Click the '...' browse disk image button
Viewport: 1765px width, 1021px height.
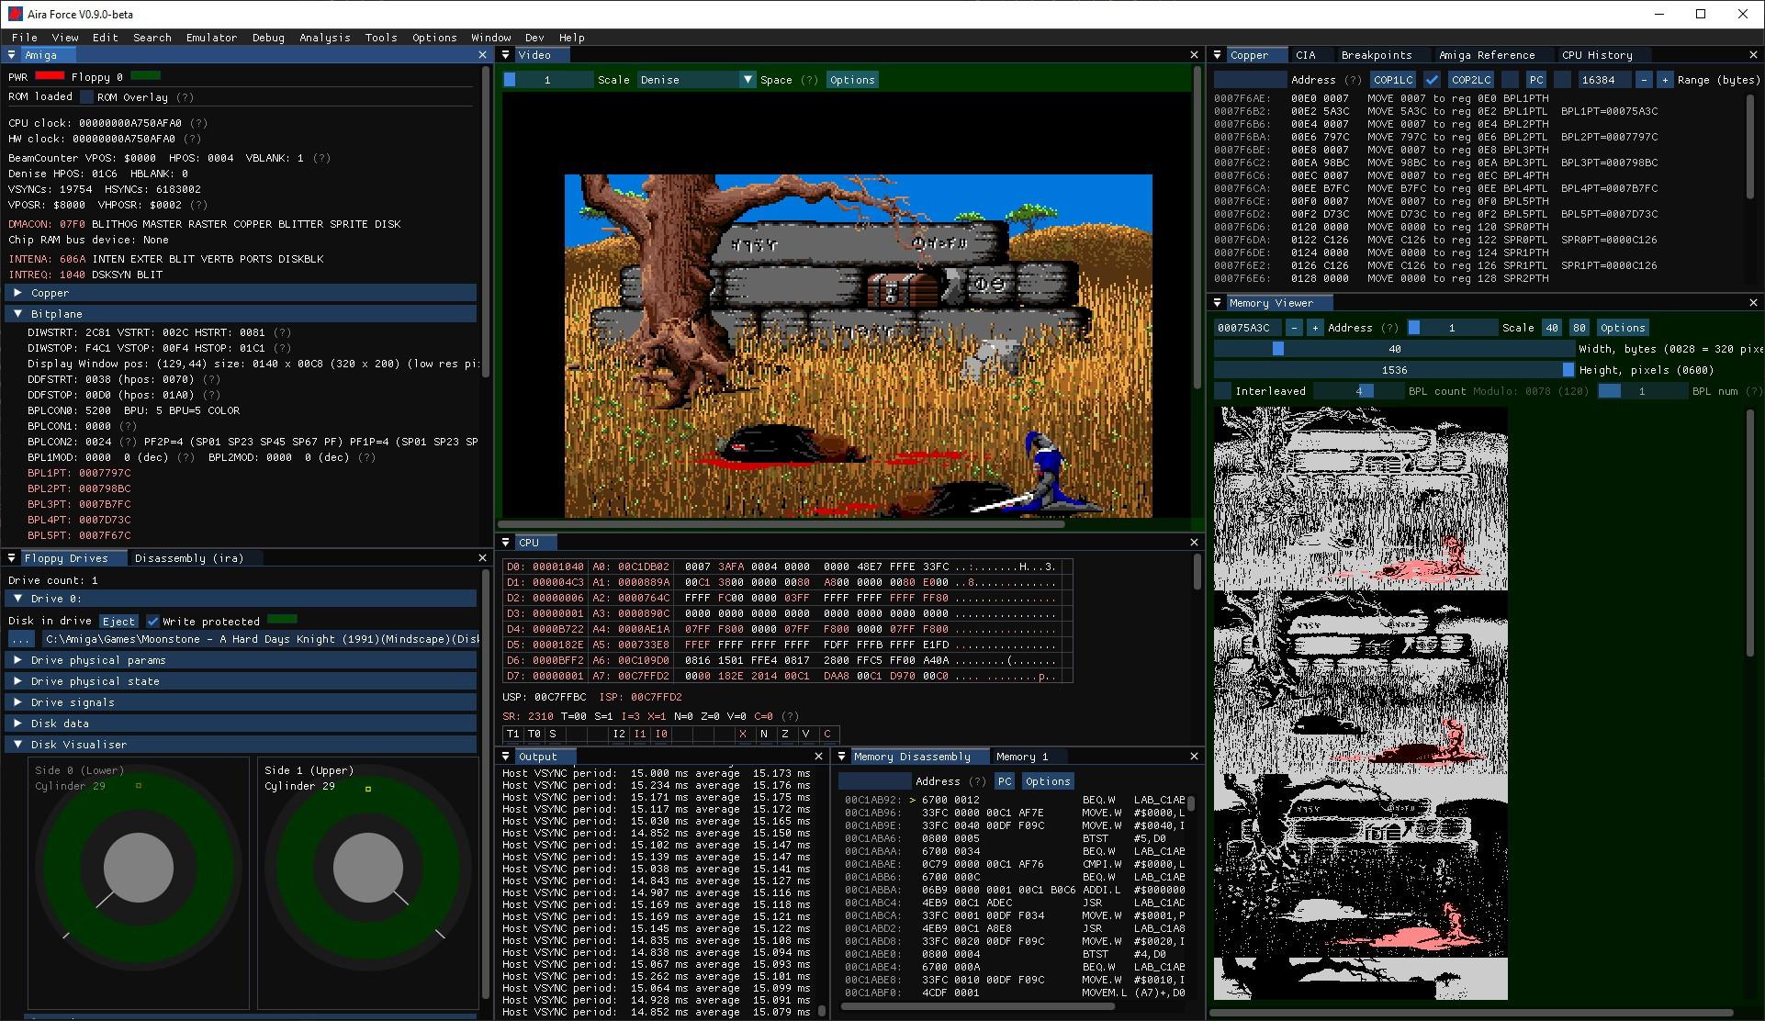(21, 639)
